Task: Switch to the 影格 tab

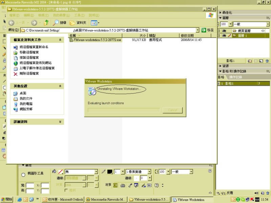Action: pos(221,77)
